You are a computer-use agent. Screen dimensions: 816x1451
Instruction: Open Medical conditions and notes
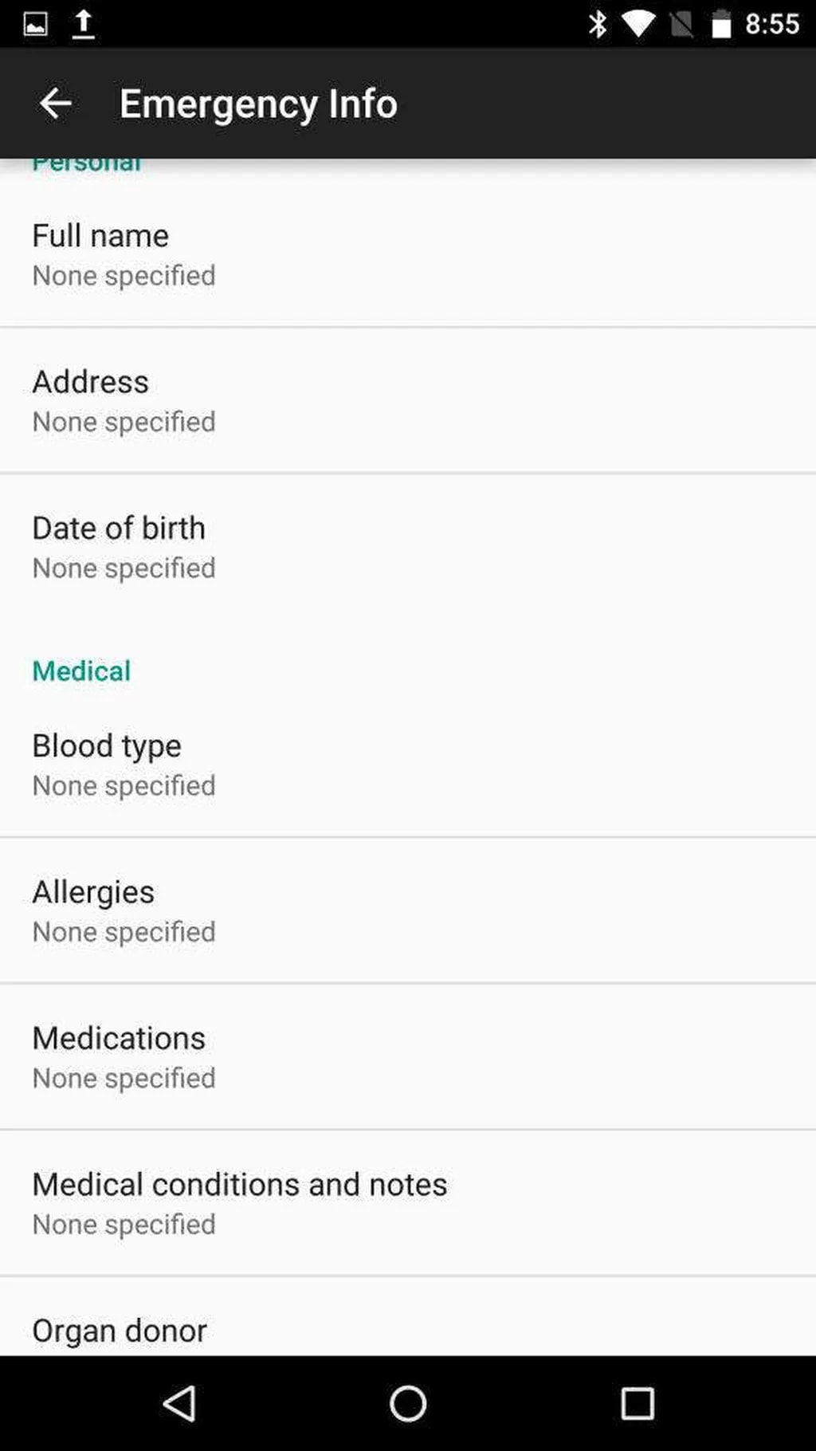tap(408, 1203)
